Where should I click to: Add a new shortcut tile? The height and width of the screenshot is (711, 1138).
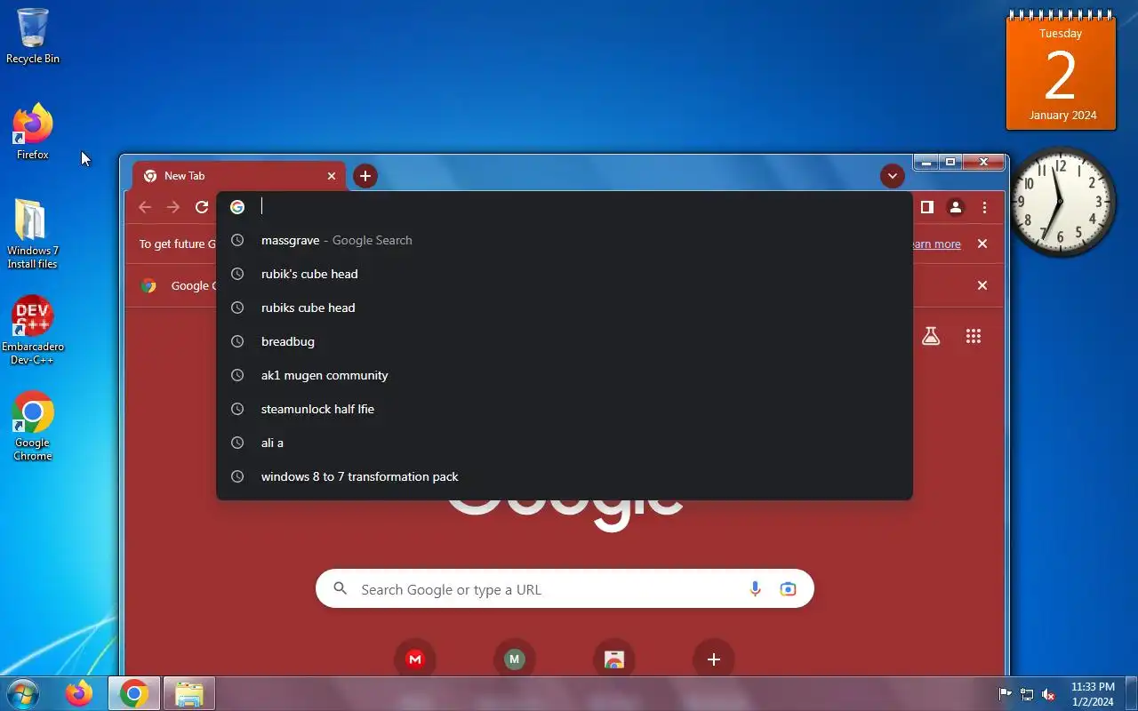pyautogui.click(x=714, y=659)
